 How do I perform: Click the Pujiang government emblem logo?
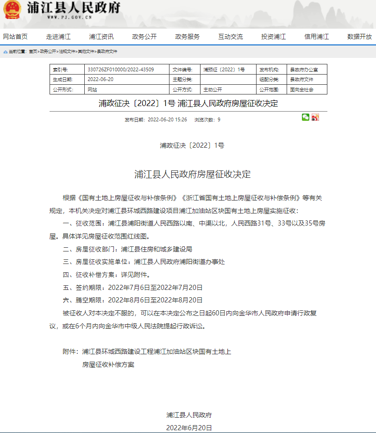point(12,12)
